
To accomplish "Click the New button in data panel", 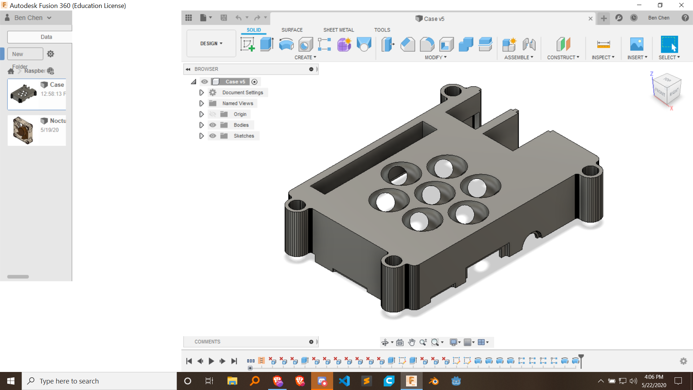I will 25,54.
